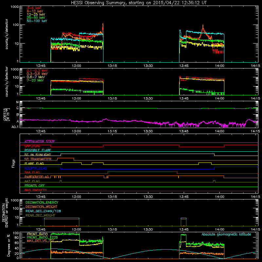Screen dimensions: 262x262
Task: Click the 50-100 keV legend label
Action: click(37, 21)
